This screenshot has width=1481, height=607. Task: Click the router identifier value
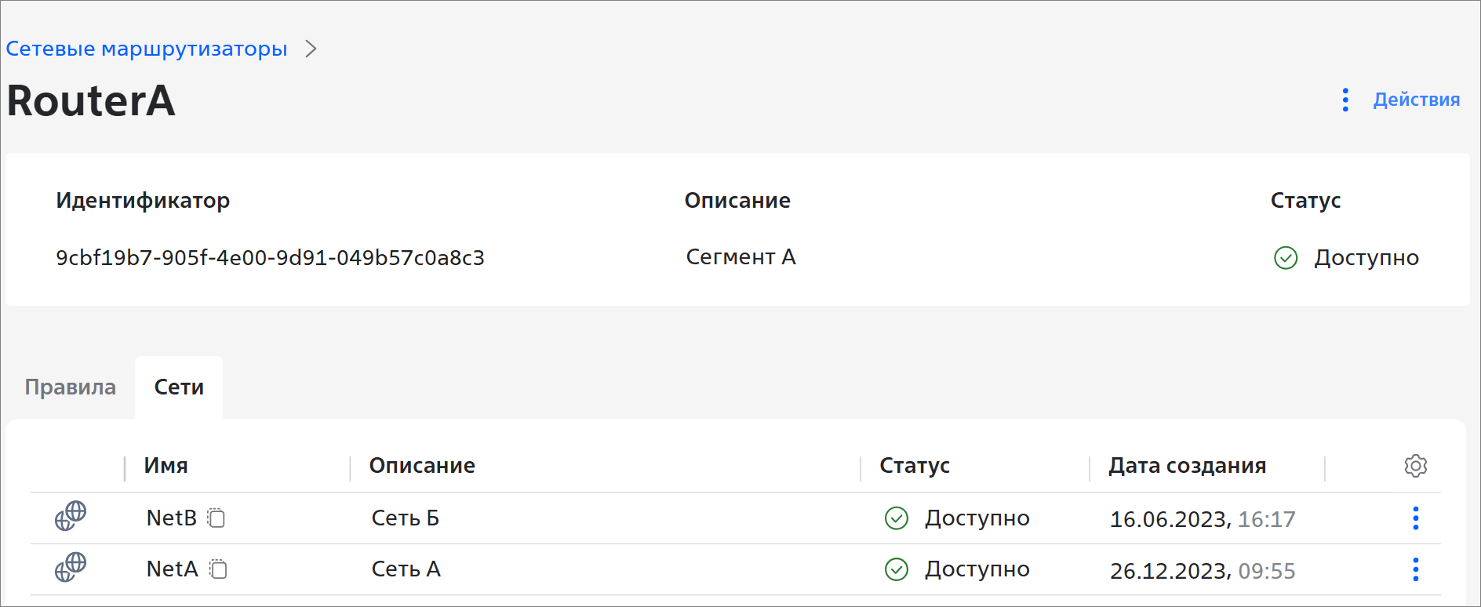click(x=270, y=258)
